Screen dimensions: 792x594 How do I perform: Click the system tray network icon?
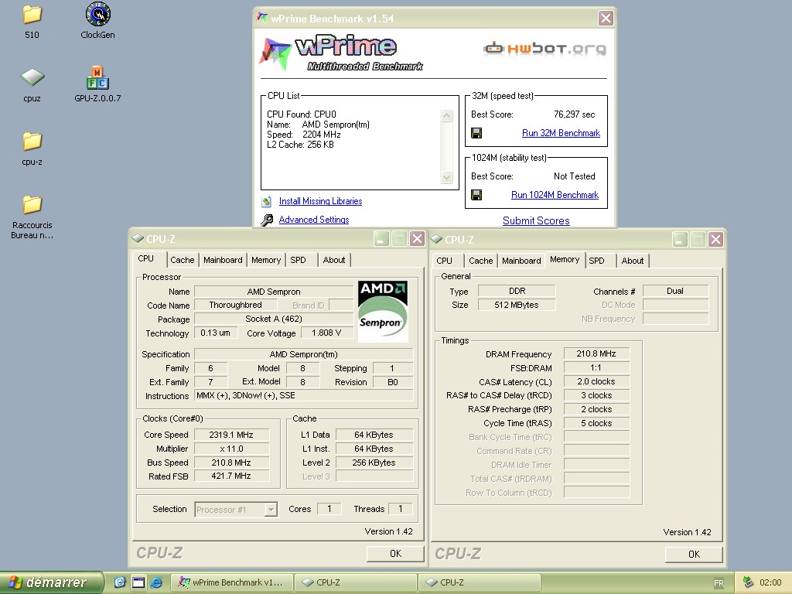click(748, 582)
